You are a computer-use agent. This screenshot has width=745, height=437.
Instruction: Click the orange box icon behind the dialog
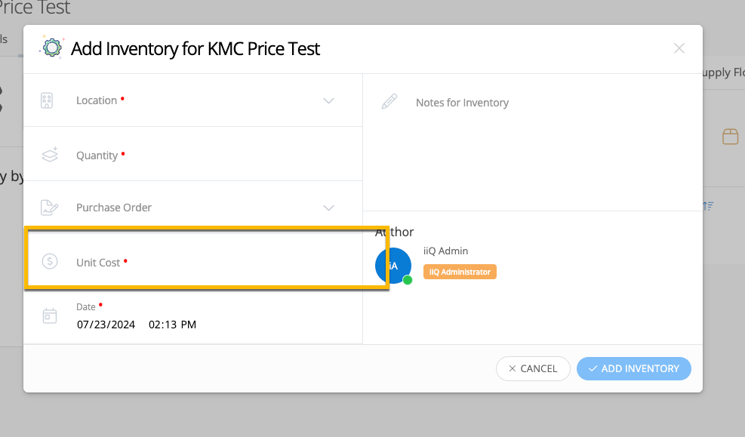(730, 137)
